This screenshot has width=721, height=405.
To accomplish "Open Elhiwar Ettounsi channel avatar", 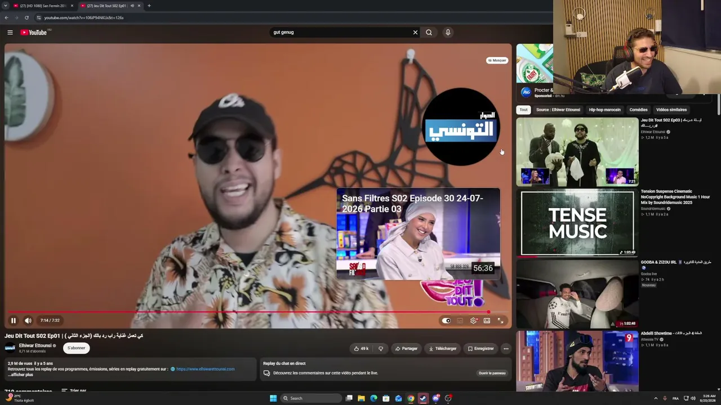I will coord(10,348).
